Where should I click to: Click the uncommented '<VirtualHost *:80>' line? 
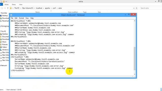pos(20,57)
